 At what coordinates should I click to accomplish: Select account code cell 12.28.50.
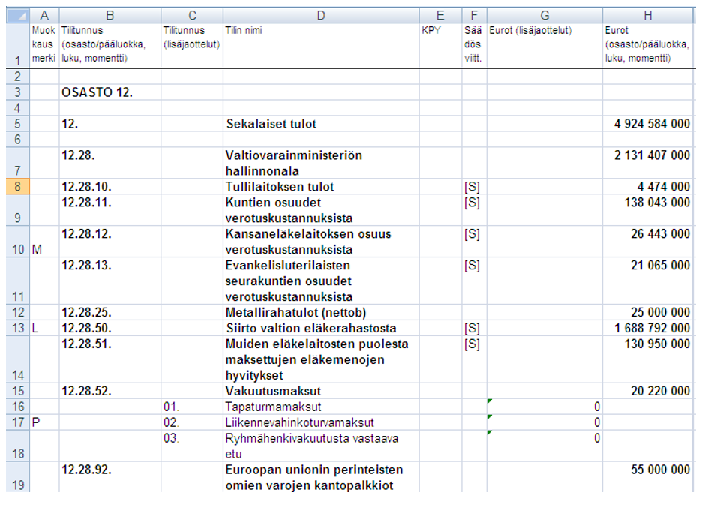pyautogui.click(x=109, y=328)
